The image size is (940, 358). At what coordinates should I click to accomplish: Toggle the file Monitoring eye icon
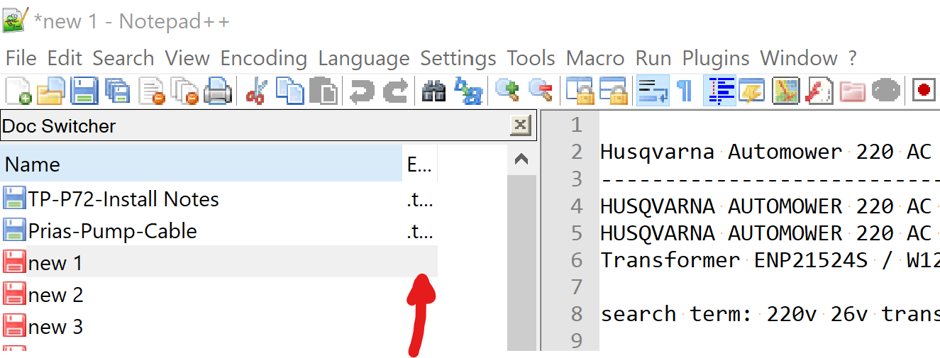[x=886, y=91]
